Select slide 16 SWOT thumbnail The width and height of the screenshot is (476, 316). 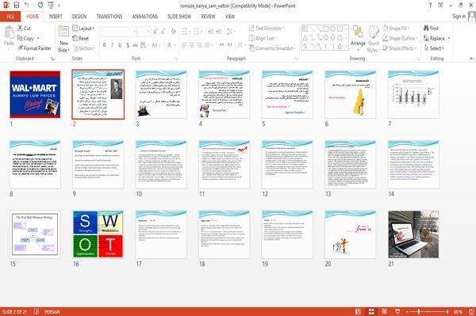98,234
